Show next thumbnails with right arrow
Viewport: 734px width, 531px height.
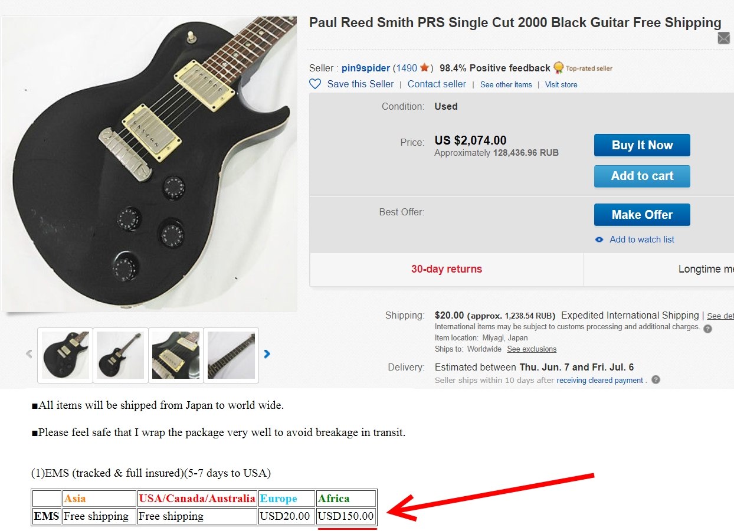click(267, 354)
